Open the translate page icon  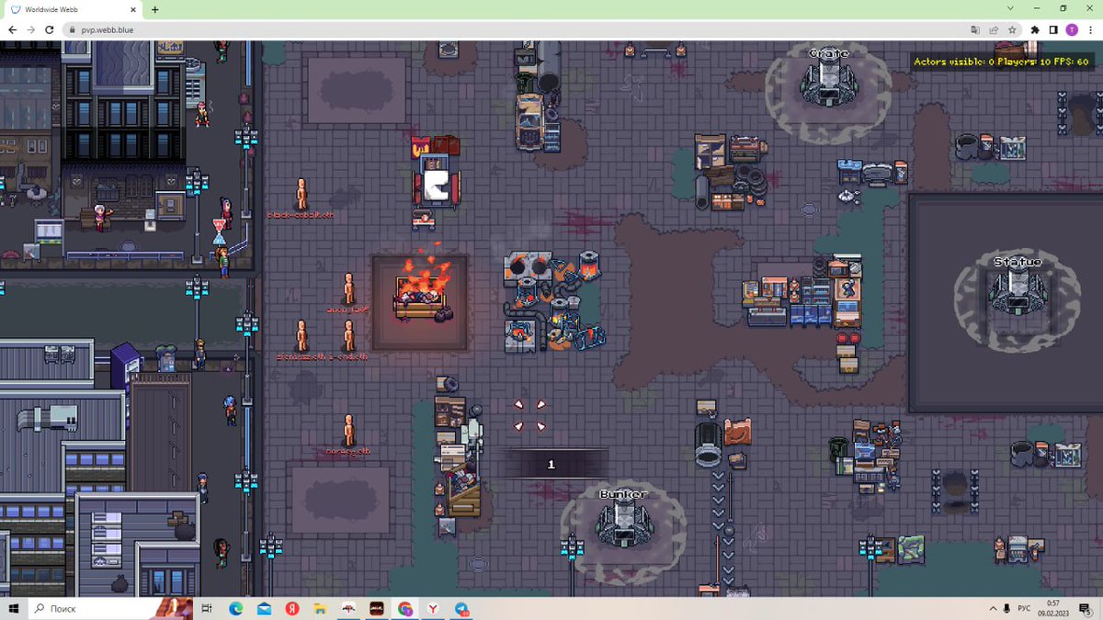point(975,29)
